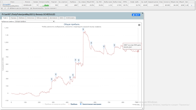196x110 pixels.
Task: Click the final data point at game 909
Action: click(x=138, y=51)
